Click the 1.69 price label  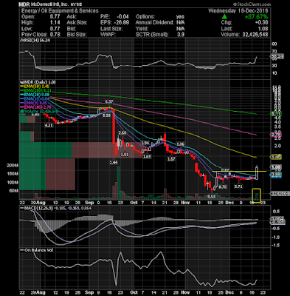click(x=147, y=156)
